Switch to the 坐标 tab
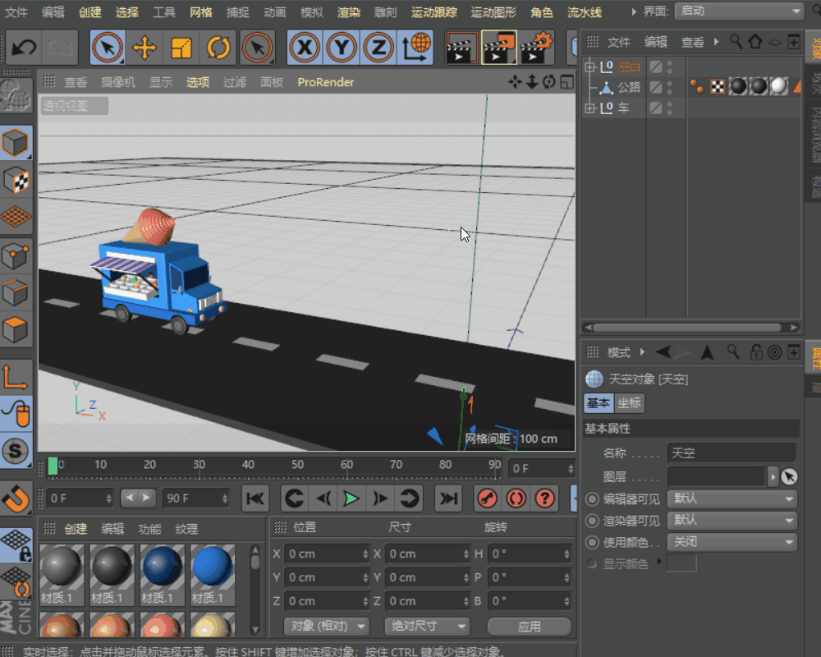821x657 pixels. 630,403
